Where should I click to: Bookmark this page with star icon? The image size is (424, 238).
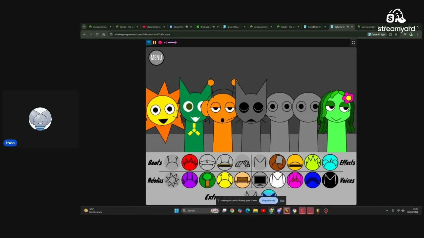coord(396,34)
